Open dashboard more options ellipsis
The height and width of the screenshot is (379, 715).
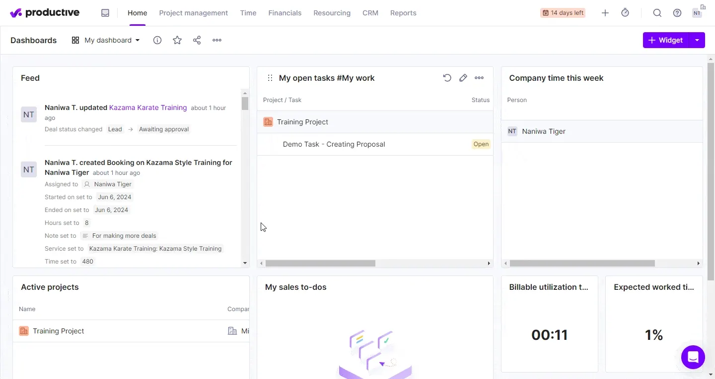(x=217, y=40)
